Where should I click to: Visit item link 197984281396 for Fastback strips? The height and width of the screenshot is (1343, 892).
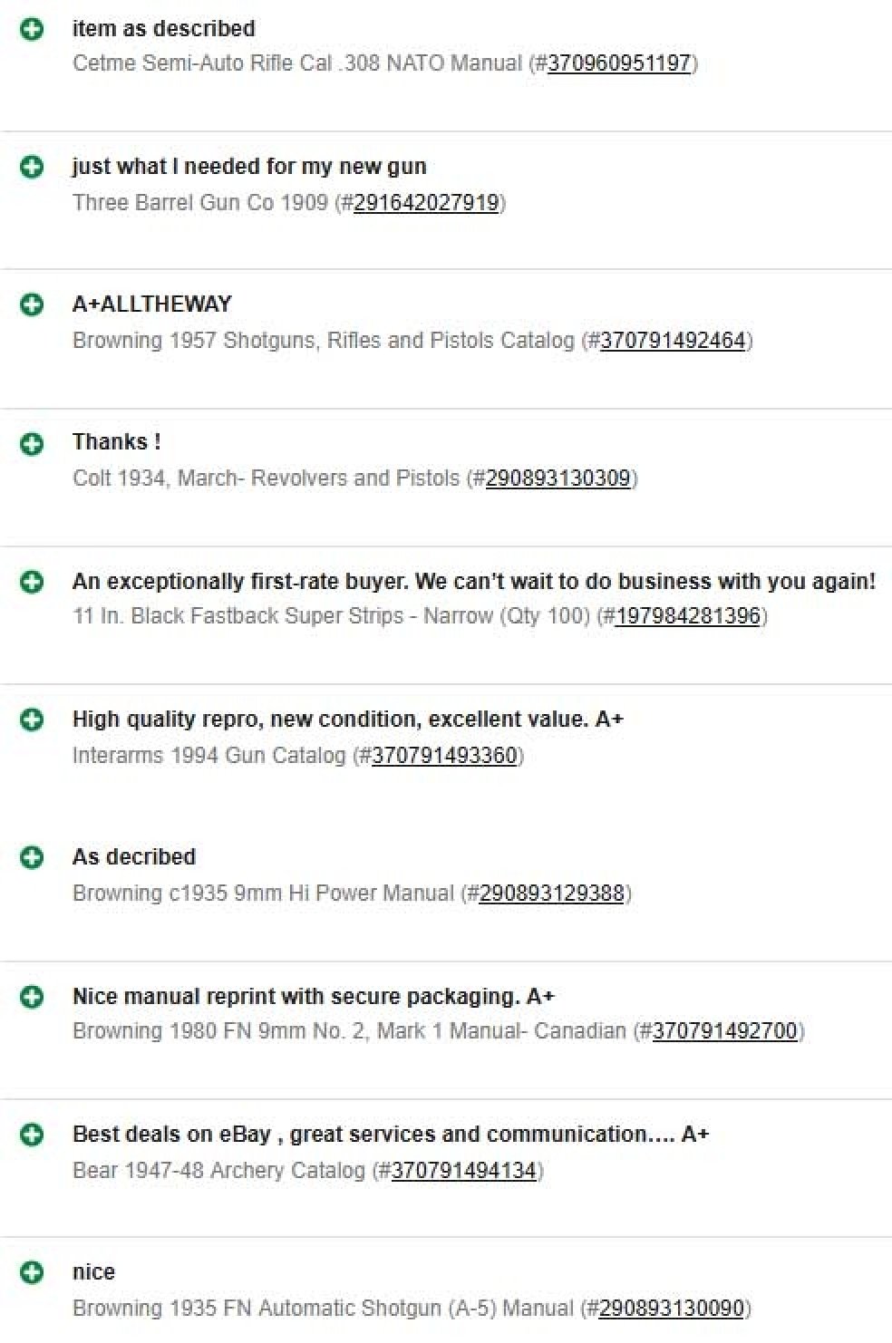(x=687, y=616)
